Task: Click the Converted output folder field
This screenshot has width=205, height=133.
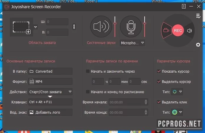Action: (x=50, y=71)
